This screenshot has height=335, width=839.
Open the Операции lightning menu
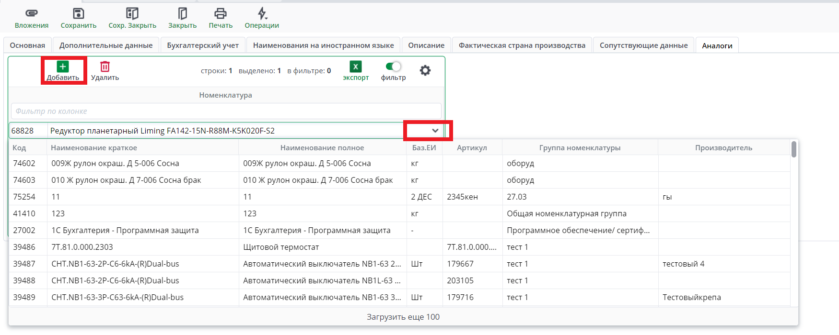point(262,13)
